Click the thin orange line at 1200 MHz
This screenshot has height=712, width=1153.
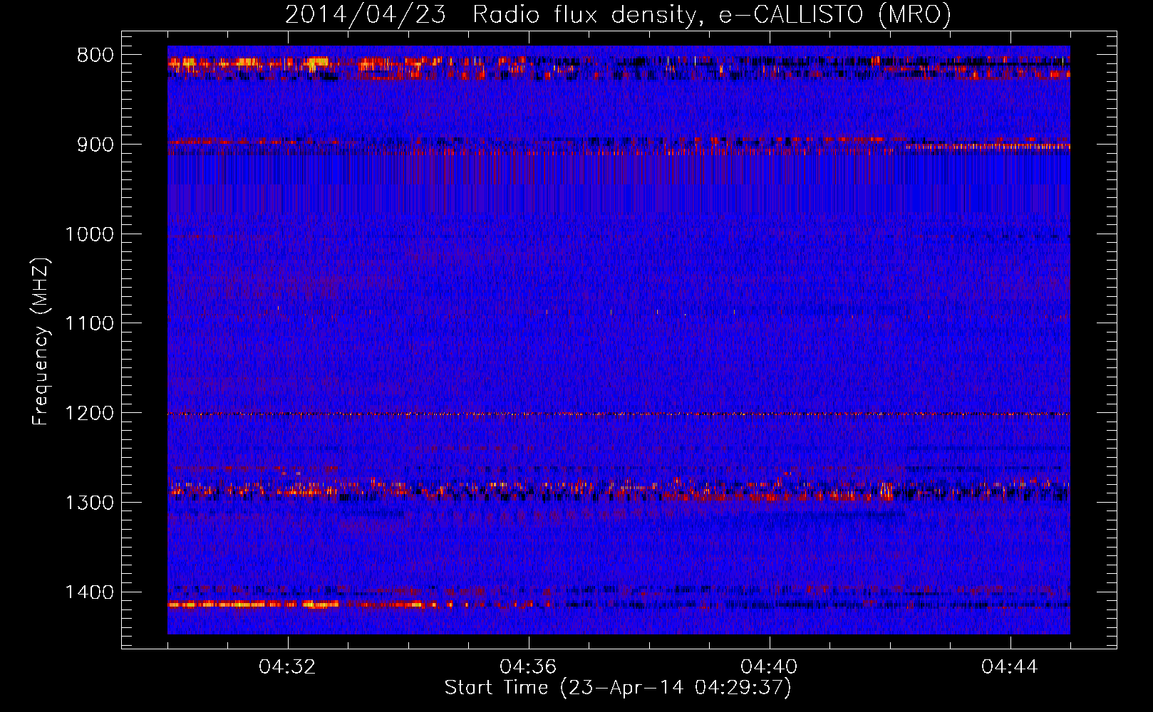coord(619,414)
